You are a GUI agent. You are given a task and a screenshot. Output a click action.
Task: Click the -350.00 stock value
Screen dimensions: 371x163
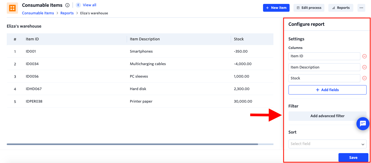[241, 51]
